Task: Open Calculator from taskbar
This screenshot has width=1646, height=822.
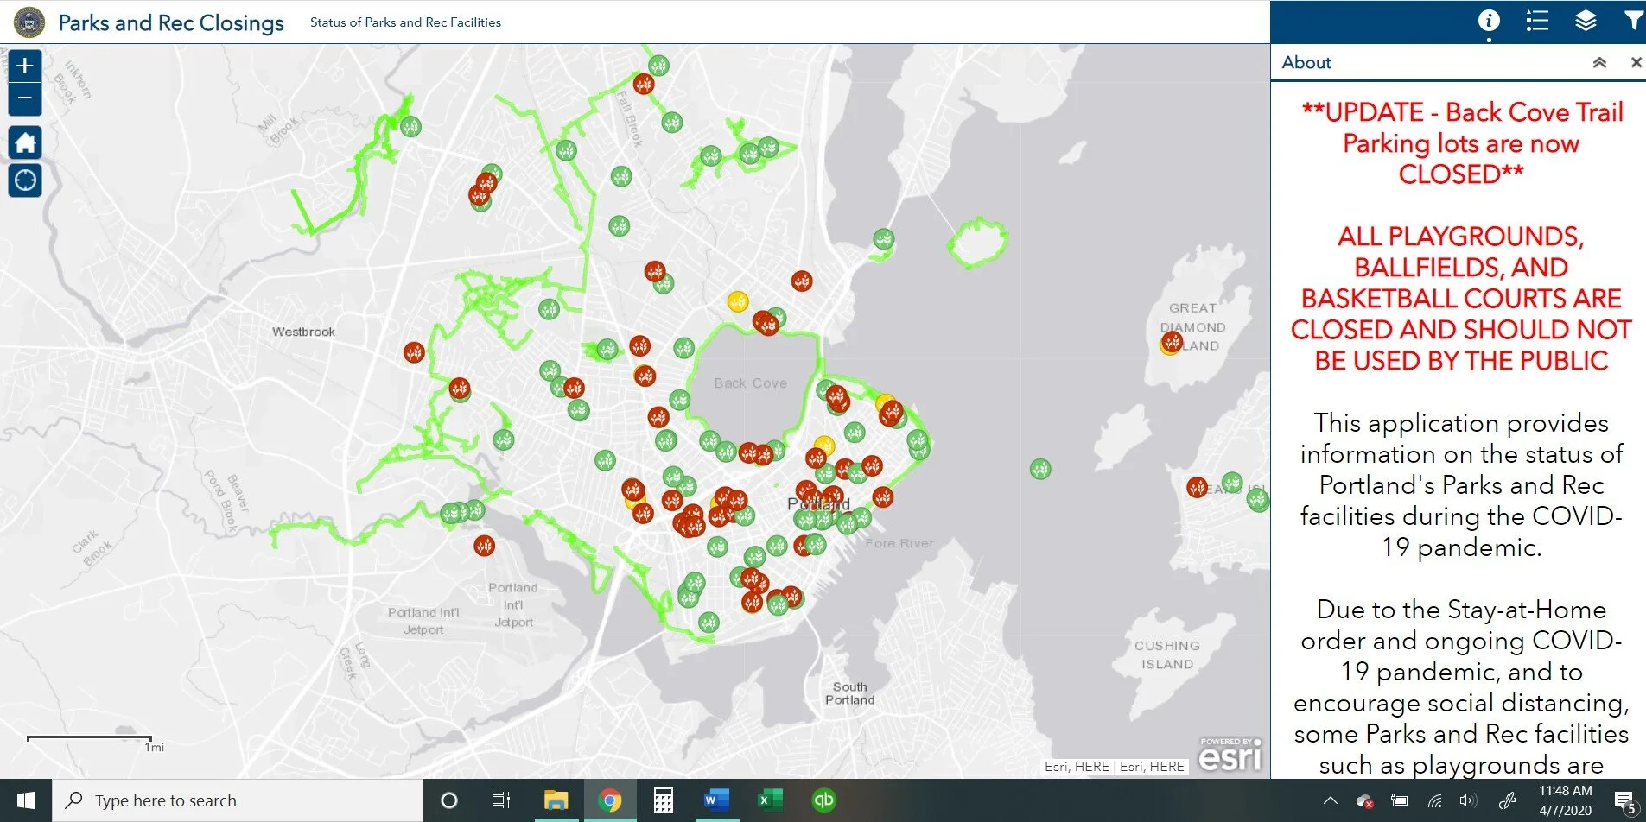Action: [664, 800]
